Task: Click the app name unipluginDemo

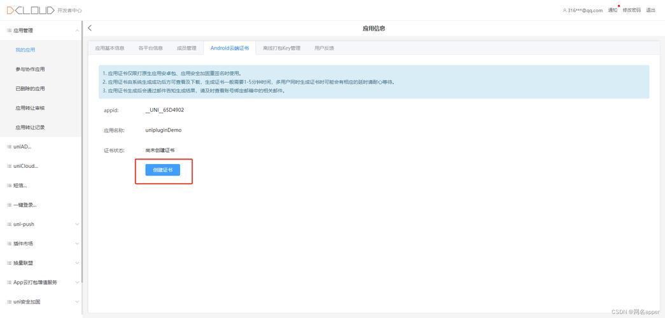Action: [x=164, y=130]
